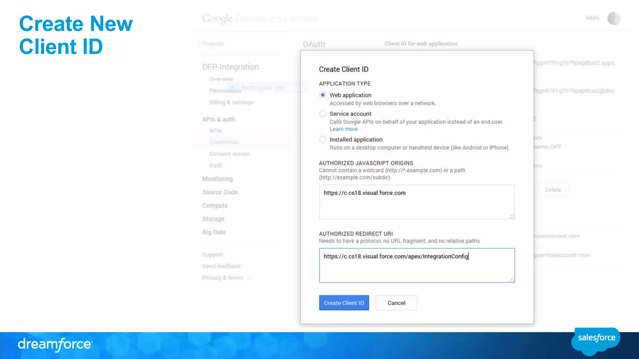
Task: Open Push in the sidebar
Action: click(x=216, y=165)
